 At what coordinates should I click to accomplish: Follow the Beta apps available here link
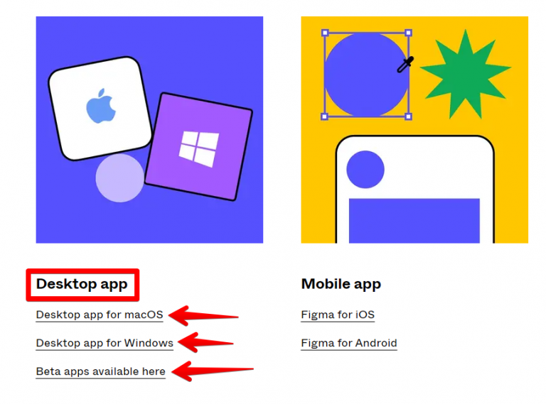(x=101, y=371)
